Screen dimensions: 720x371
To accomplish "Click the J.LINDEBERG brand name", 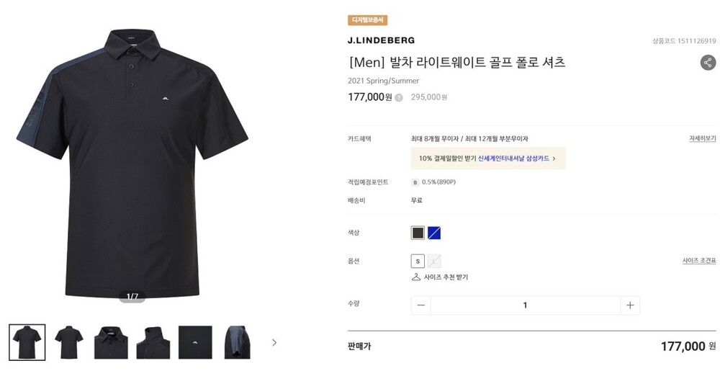I will click(381, 40).
